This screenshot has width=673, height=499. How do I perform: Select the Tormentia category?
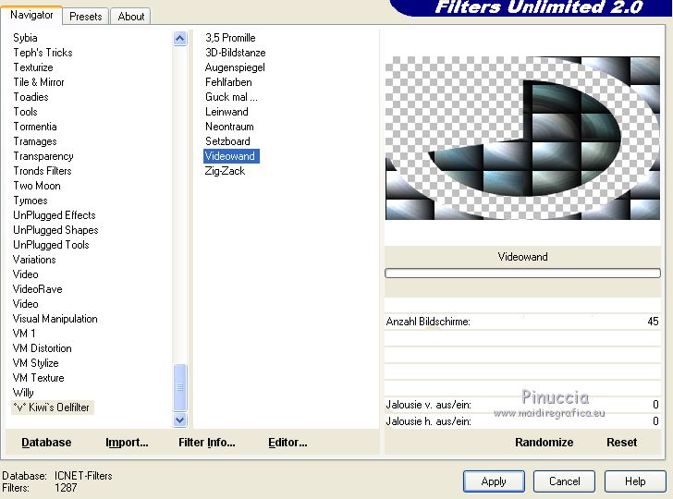tap(35, 127)
